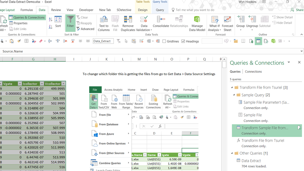Open Manage Data Model

tap(197, 23)
